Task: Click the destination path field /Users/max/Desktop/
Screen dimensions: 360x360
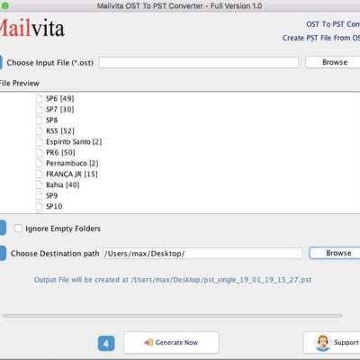Action: click(x=202, y=254)
